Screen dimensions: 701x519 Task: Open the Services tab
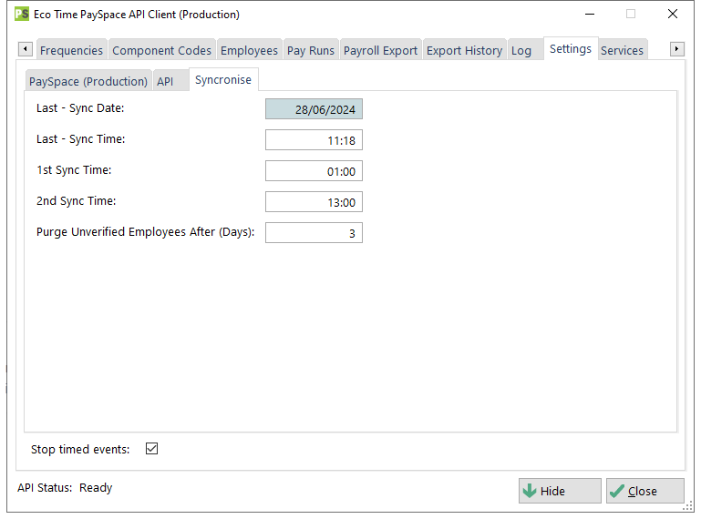click(622, 50)
